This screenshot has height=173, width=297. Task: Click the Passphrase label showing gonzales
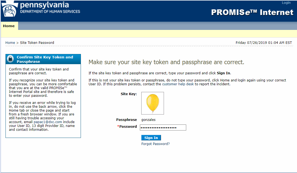tap(126, 120)
